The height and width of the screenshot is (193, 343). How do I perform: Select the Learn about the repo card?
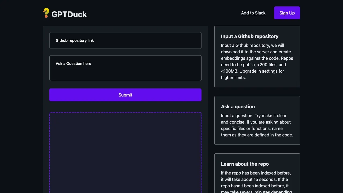click(257, 173)
